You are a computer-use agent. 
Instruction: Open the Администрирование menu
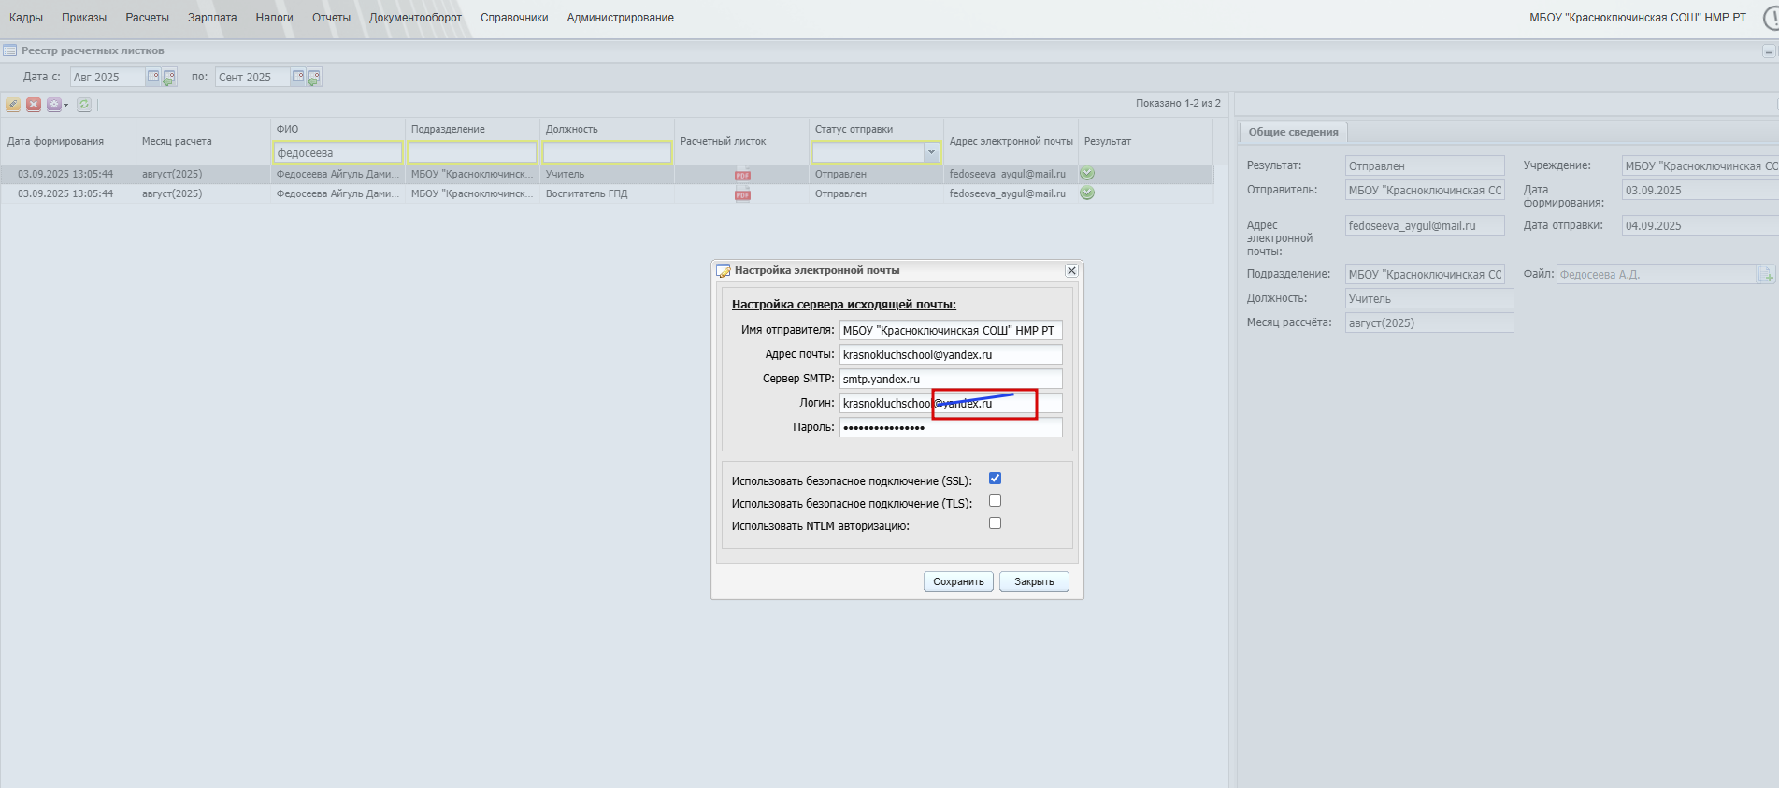click(620, 18)
